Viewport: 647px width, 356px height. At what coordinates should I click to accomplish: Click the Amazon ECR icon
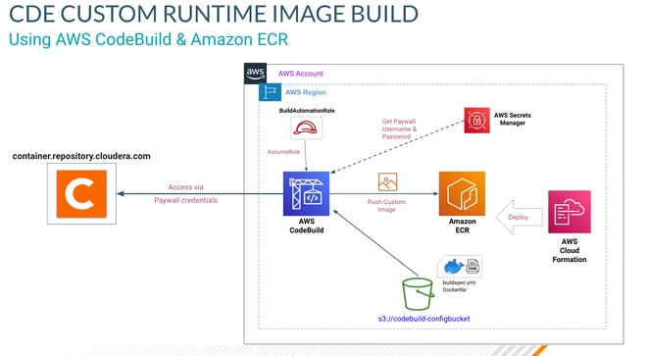(462, 194)
